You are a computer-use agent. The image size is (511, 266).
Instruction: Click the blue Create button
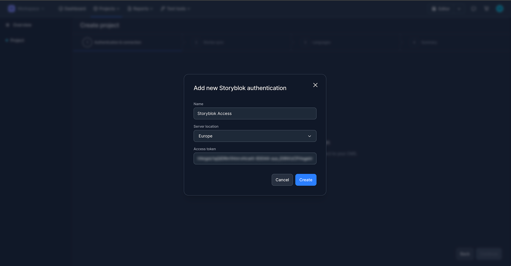coord(306,180)
